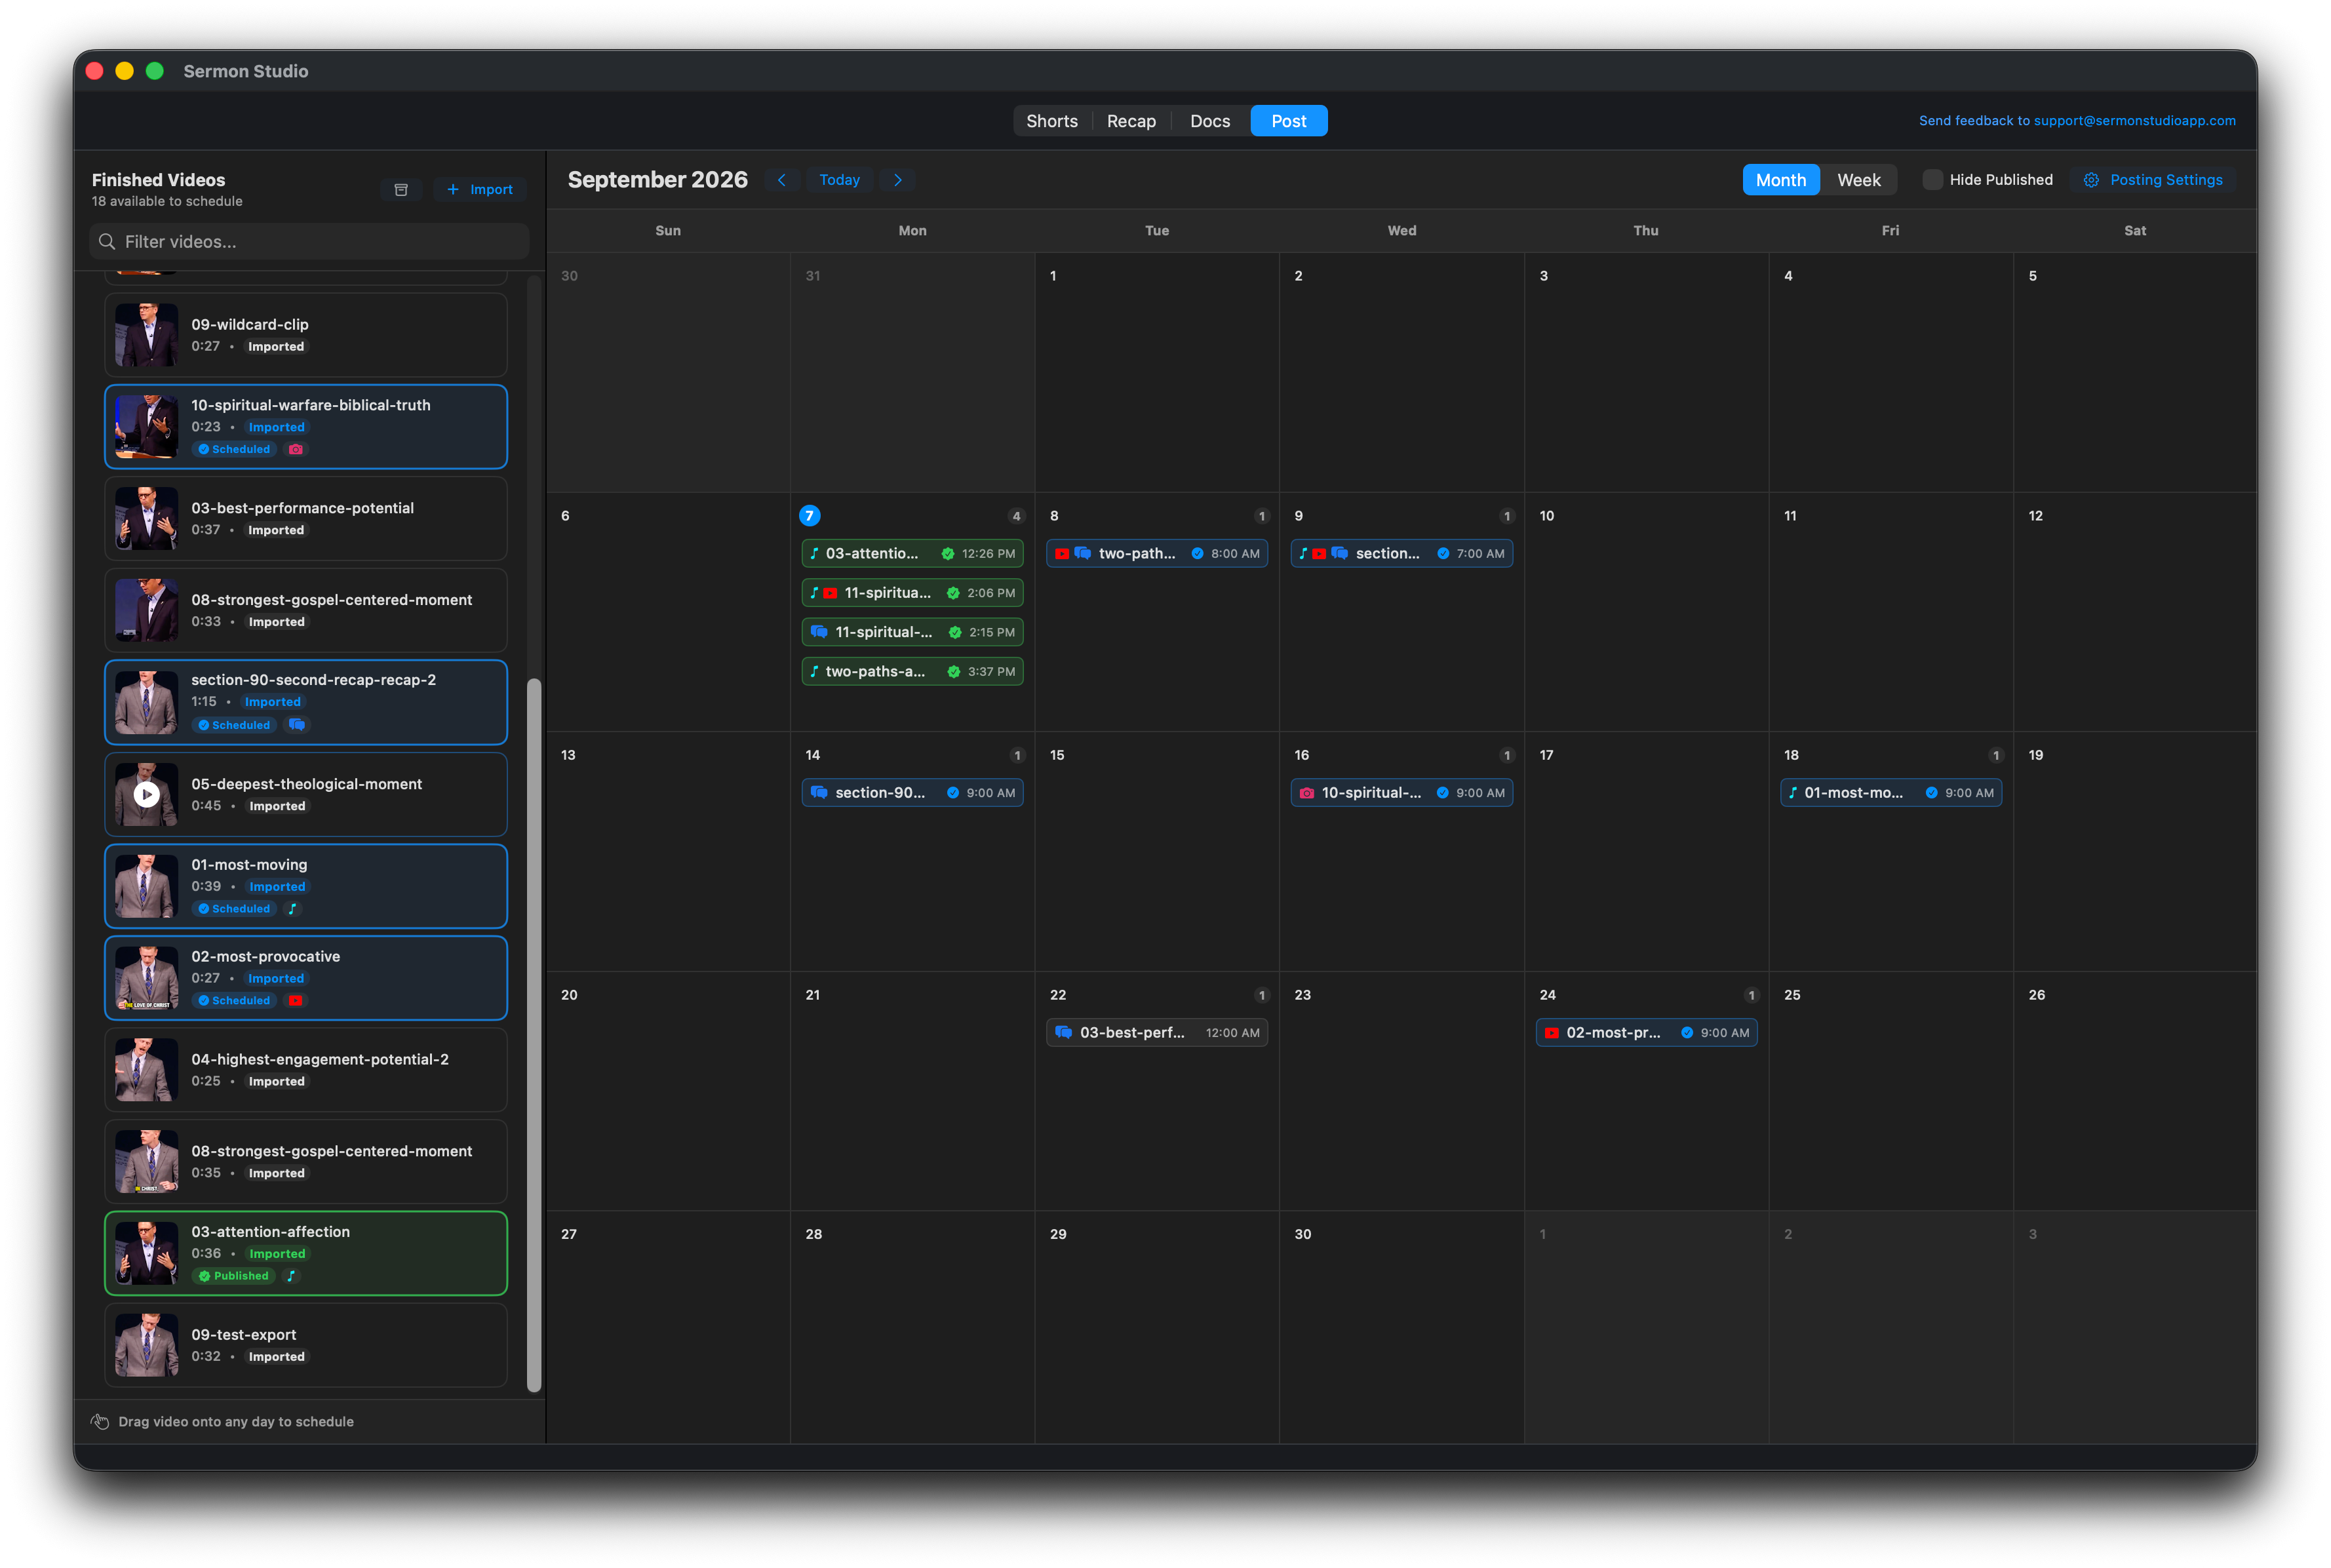Click green published checkmark on 03-attentio event
Screen dimensions: 2331x1568
[x=947, y=554]
